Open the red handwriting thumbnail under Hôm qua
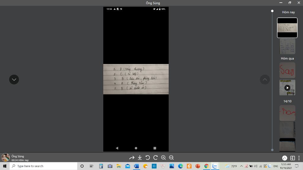 click(287, 70)
